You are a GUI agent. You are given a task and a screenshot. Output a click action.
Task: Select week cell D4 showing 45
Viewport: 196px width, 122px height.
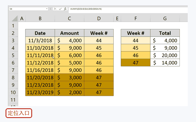pos(99,48)
